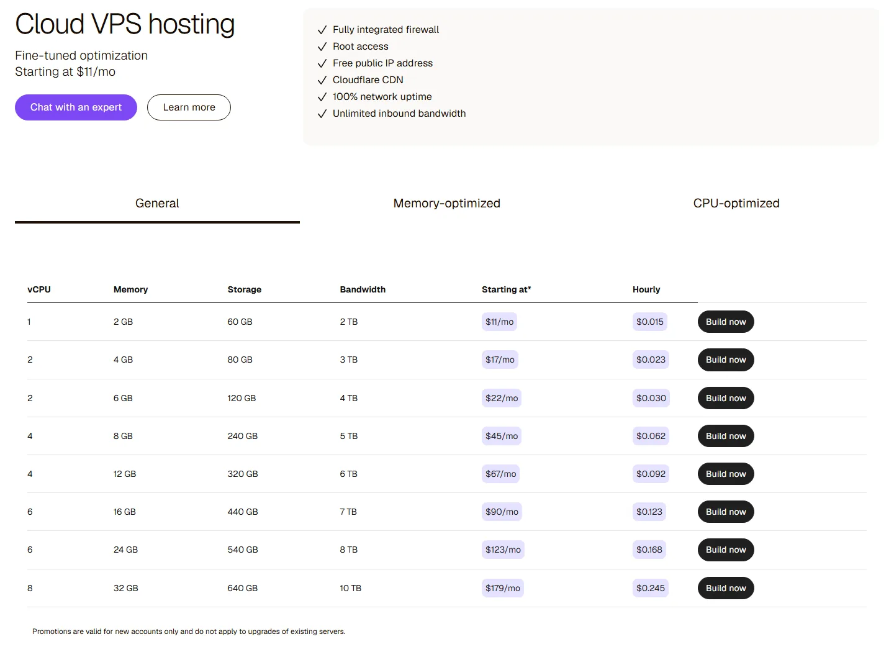Click the Starting at* column header

coord(507,289)
